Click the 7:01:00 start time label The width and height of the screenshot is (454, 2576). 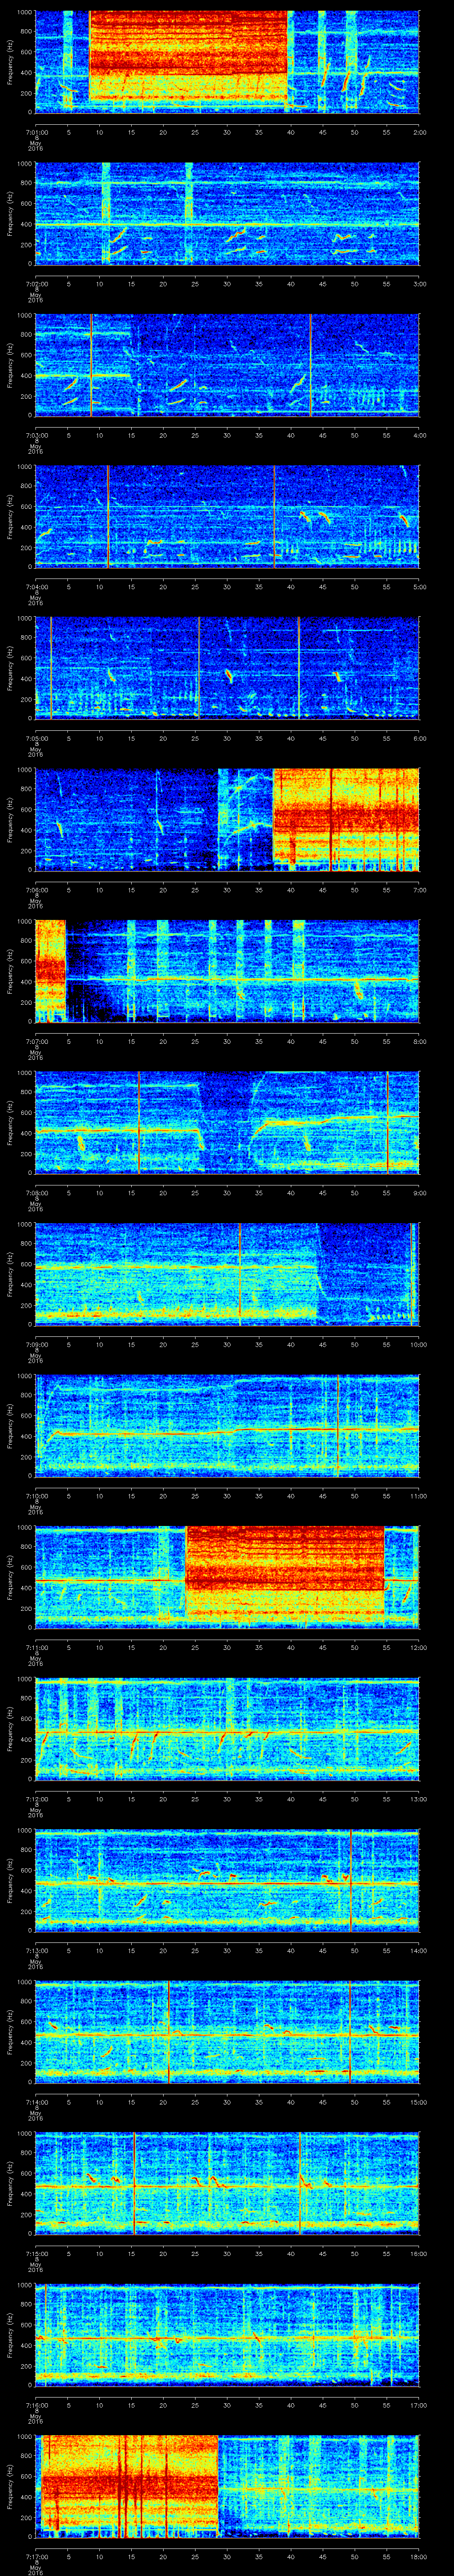tap(36, 131)
